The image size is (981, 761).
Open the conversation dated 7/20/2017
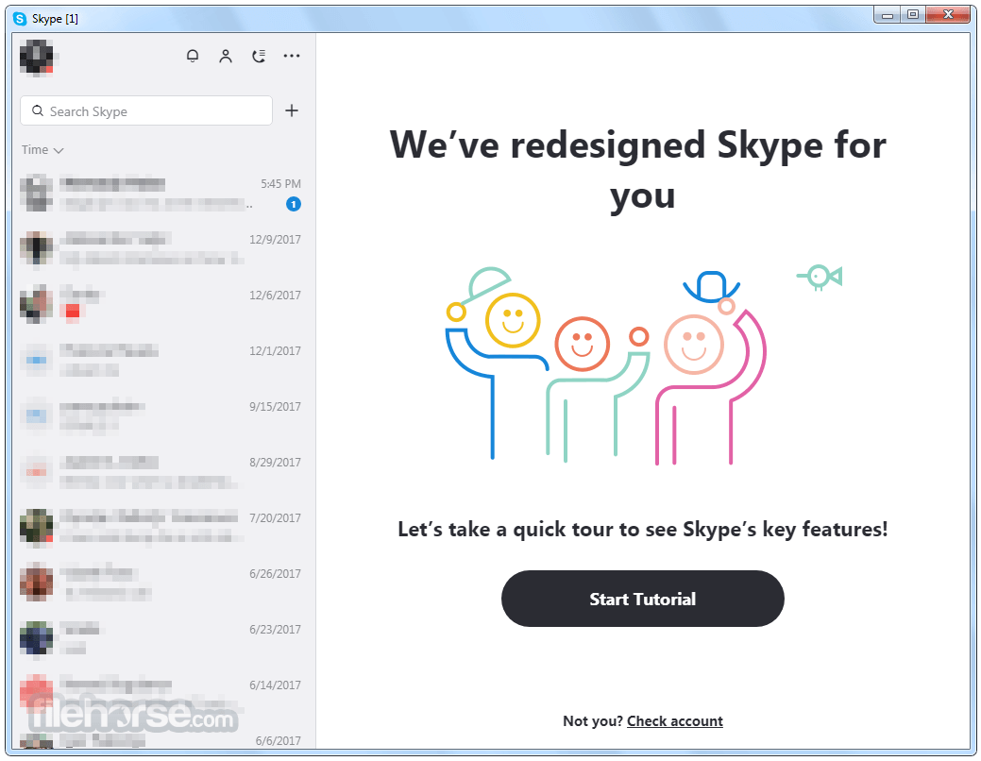point(164,528)
